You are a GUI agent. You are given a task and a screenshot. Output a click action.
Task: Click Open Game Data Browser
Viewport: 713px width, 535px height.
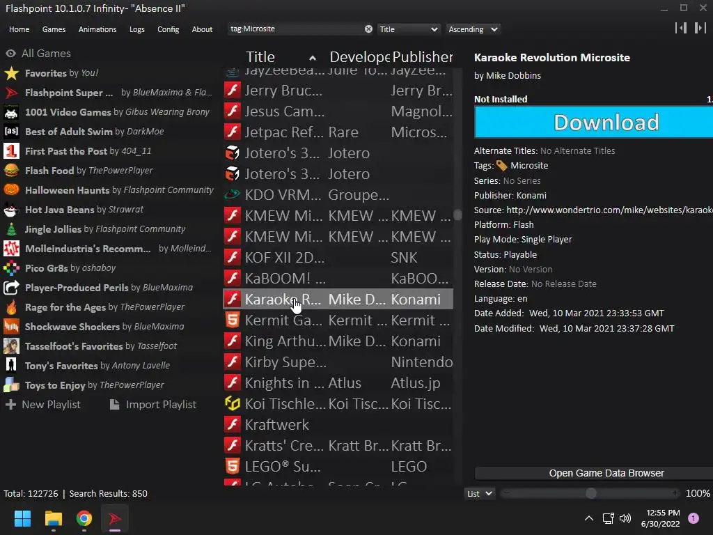[x=593, y=473]
